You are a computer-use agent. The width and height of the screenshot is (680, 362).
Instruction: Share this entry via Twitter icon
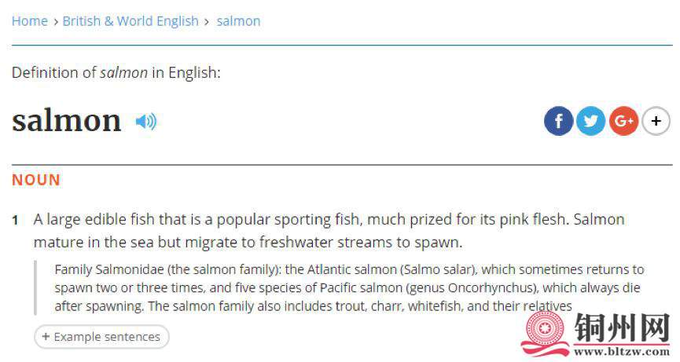point(590,121)
